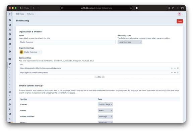Open actions menu of github.com row
The width and height of the screenshot is (193, 132).
pos(175,73)
